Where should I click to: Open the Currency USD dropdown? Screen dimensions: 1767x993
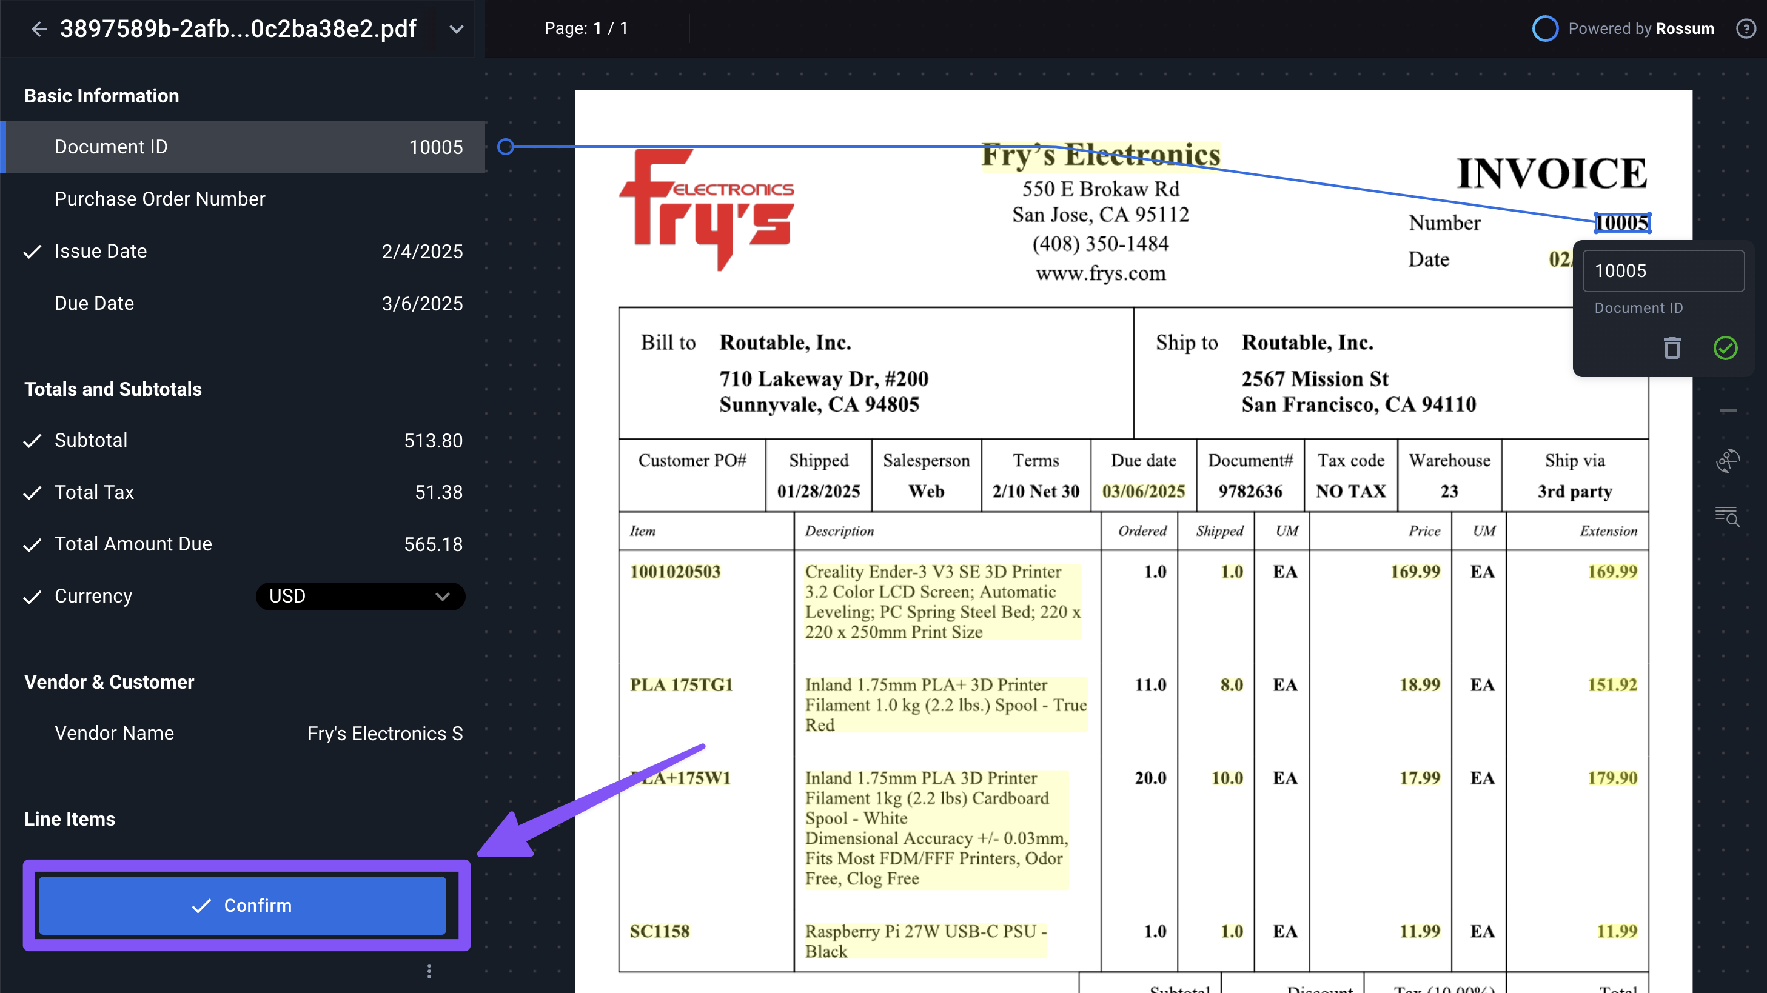(360, 596)
